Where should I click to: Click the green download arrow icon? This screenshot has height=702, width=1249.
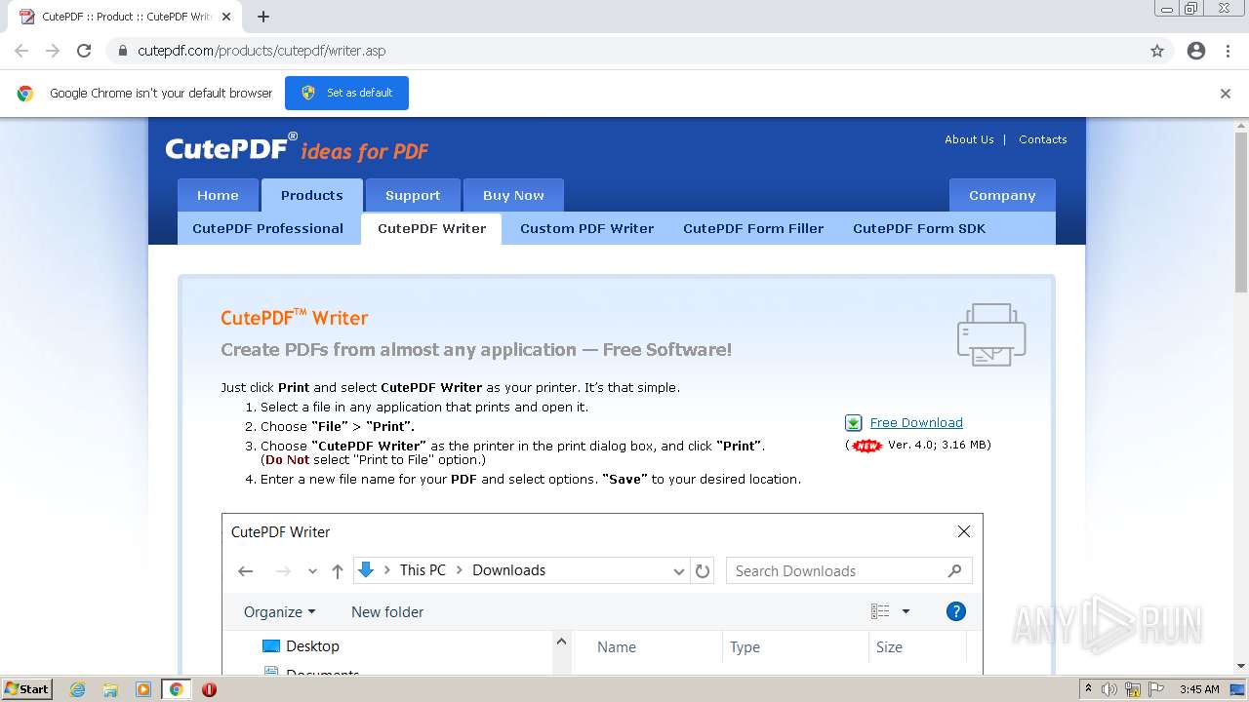point(854,423)
